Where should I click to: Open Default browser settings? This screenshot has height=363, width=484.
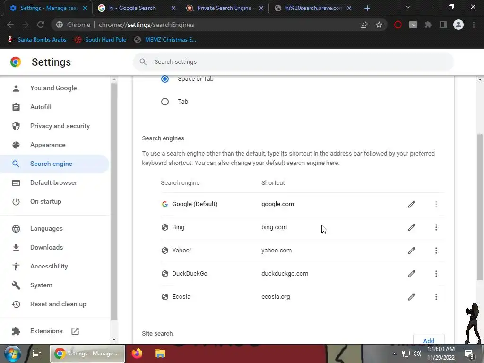[55, 182]
